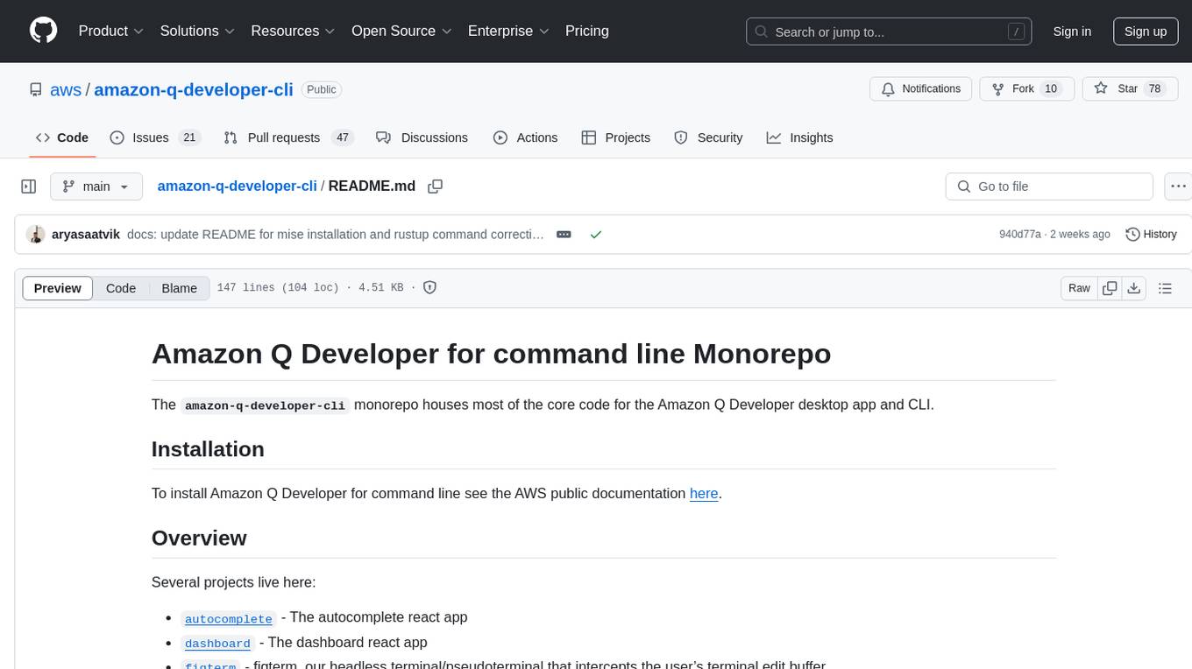Open the dashboard project link
This screenshot has height=669, width=1192.
(217, 644)
